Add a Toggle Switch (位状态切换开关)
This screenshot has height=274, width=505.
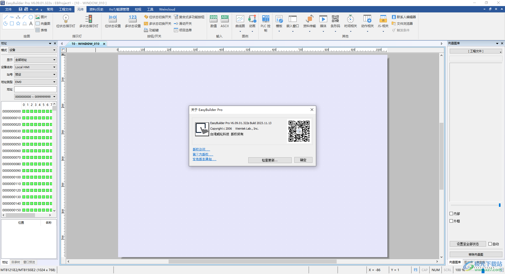(158, 17)
